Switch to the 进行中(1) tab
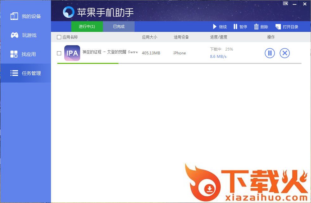 87,27
